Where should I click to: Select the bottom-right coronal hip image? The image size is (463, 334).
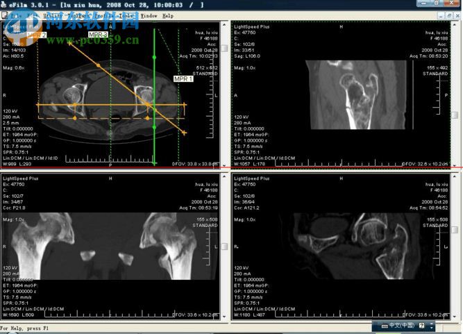[354, 246]
